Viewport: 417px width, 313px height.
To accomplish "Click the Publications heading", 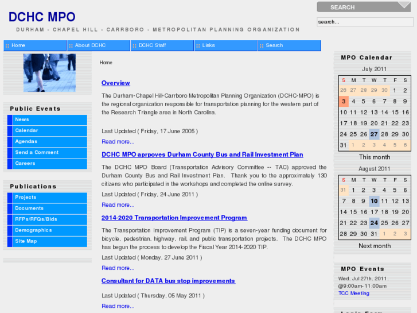I will point(33,187).
